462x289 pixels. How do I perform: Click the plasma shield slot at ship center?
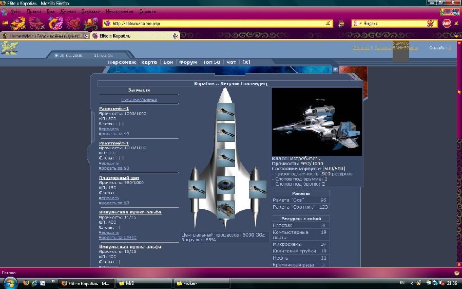(226, 185)
